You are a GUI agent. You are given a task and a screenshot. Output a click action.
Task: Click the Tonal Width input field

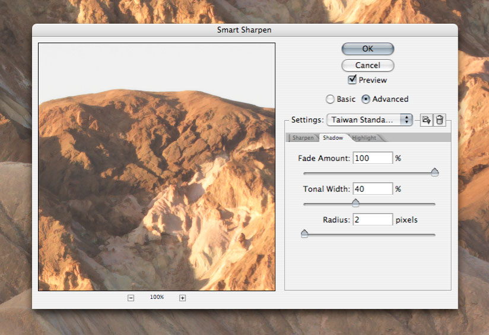[373, 189]
